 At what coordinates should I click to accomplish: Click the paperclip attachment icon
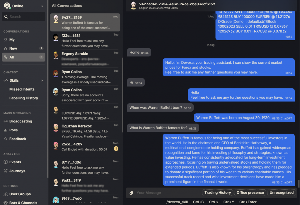131,193
